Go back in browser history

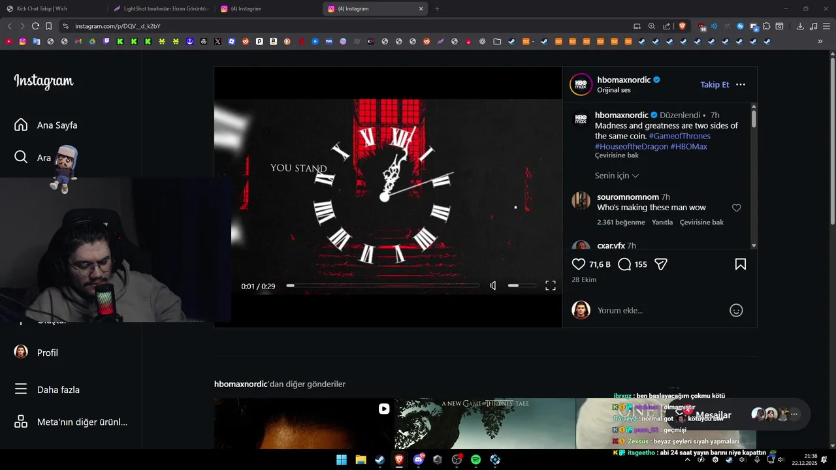pos(9,26)
